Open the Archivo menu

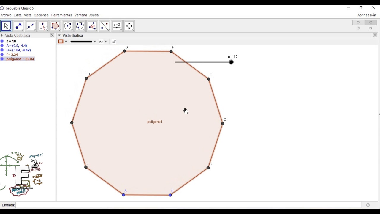click(6, 15)
